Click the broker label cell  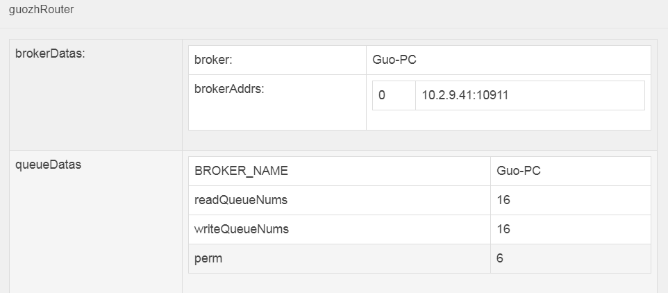tap(277, 60)
